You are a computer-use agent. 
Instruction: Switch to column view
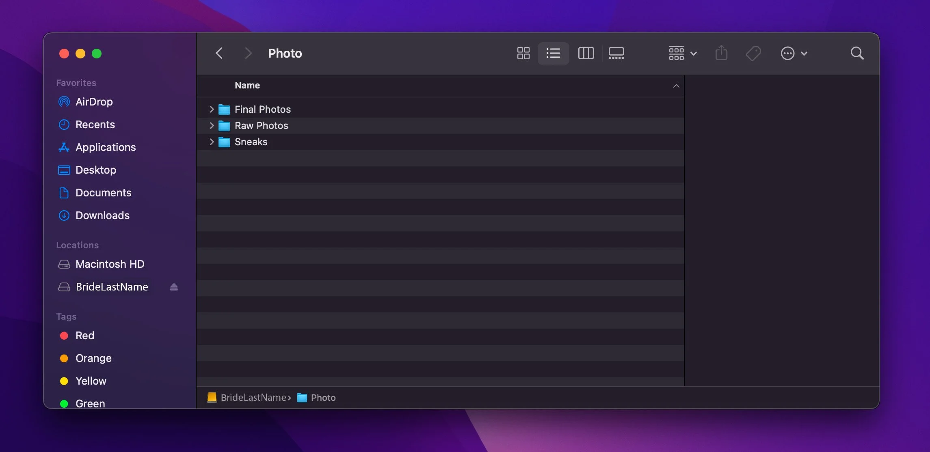[586, 53]
